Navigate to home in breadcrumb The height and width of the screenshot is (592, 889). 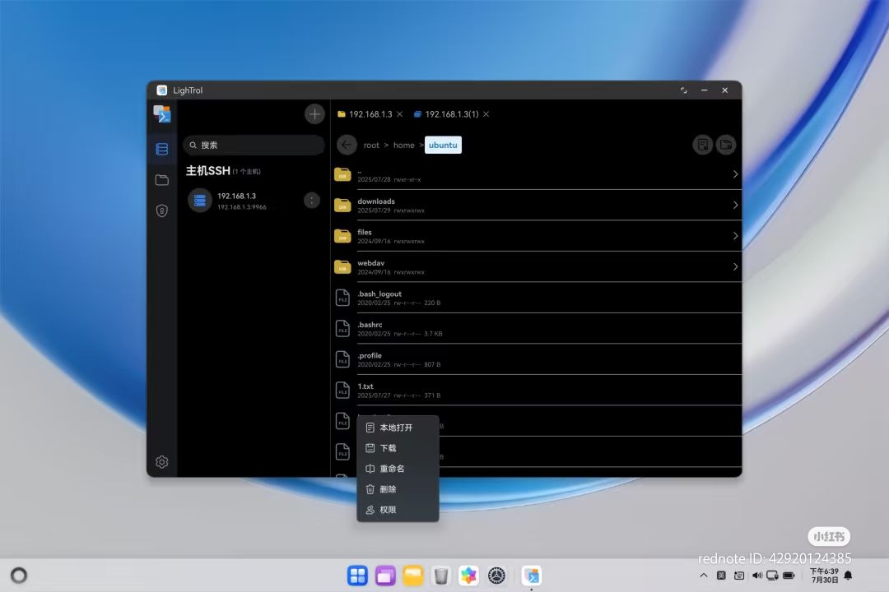403,146
